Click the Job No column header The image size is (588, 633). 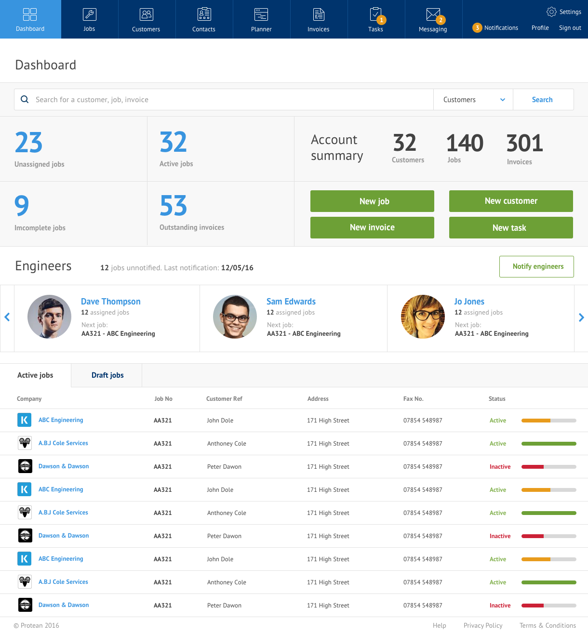click(163, 399)
